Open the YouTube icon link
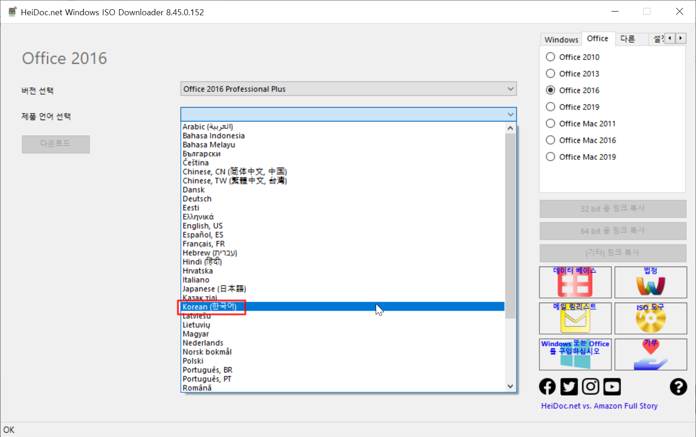The height and width of the screenshot is (437, 696). point(612,387)
